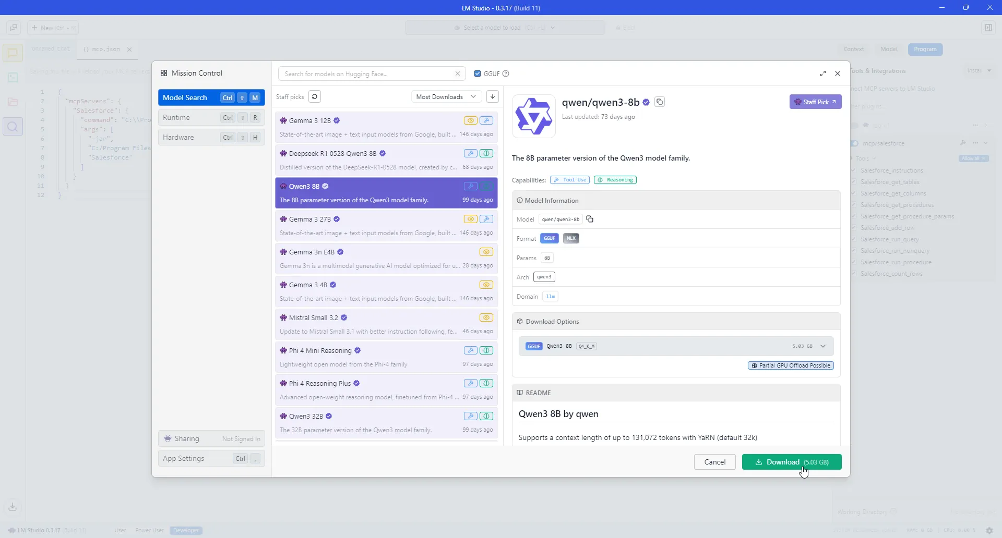Click the GGUF help question mark icon
This screenshot has height=538, width=1002.
[506, 74]
